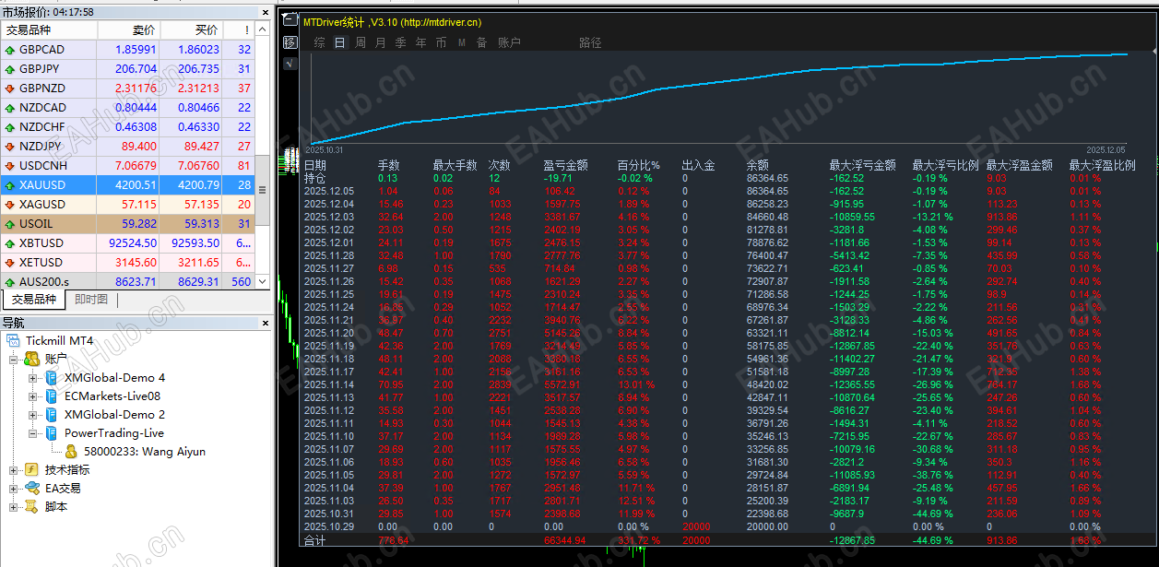1159x567 pixels.
Task: Select the USOIL symbol row
Action: tap(128, 224)
